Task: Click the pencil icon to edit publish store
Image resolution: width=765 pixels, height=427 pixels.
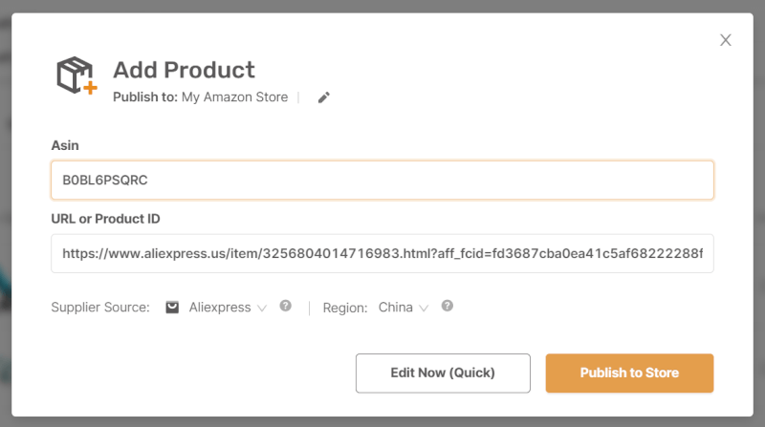Action: [x=324, y=97]
